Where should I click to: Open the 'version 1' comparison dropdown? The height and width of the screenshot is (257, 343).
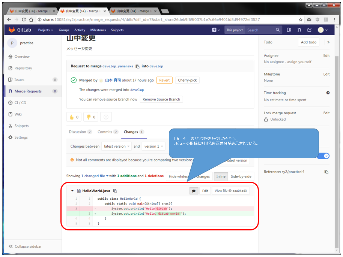153,146
